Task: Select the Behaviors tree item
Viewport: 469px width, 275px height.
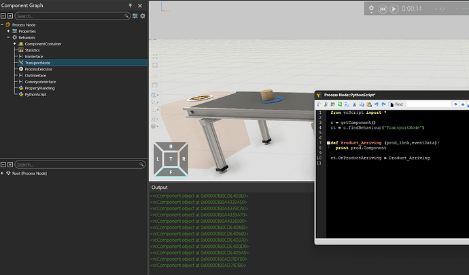Action: tap(27, 37)
